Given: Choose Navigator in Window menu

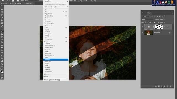Looking at the screenshot, I should tap(56, 50).
